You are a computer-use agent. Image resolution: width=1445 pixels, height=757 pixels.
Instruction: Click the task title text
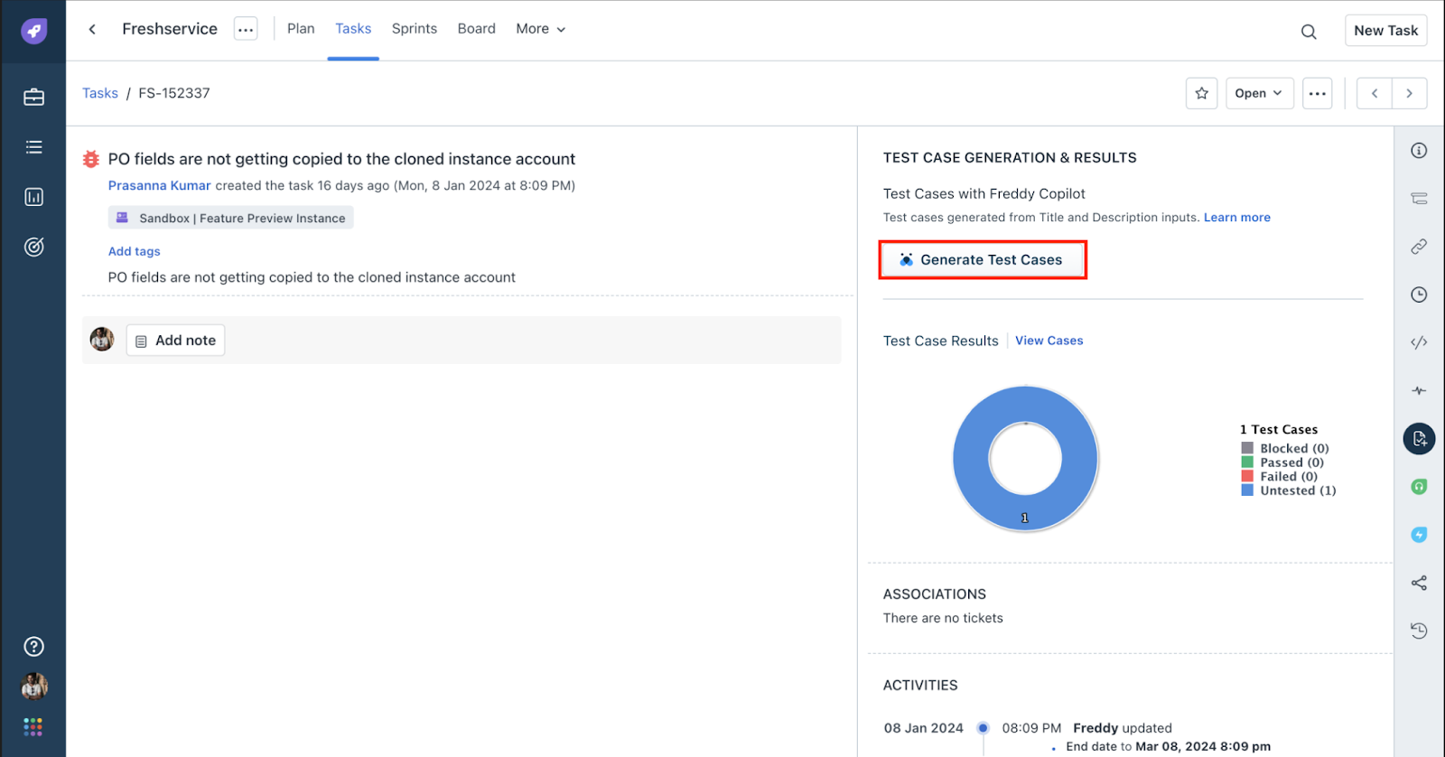coord(341,159)
